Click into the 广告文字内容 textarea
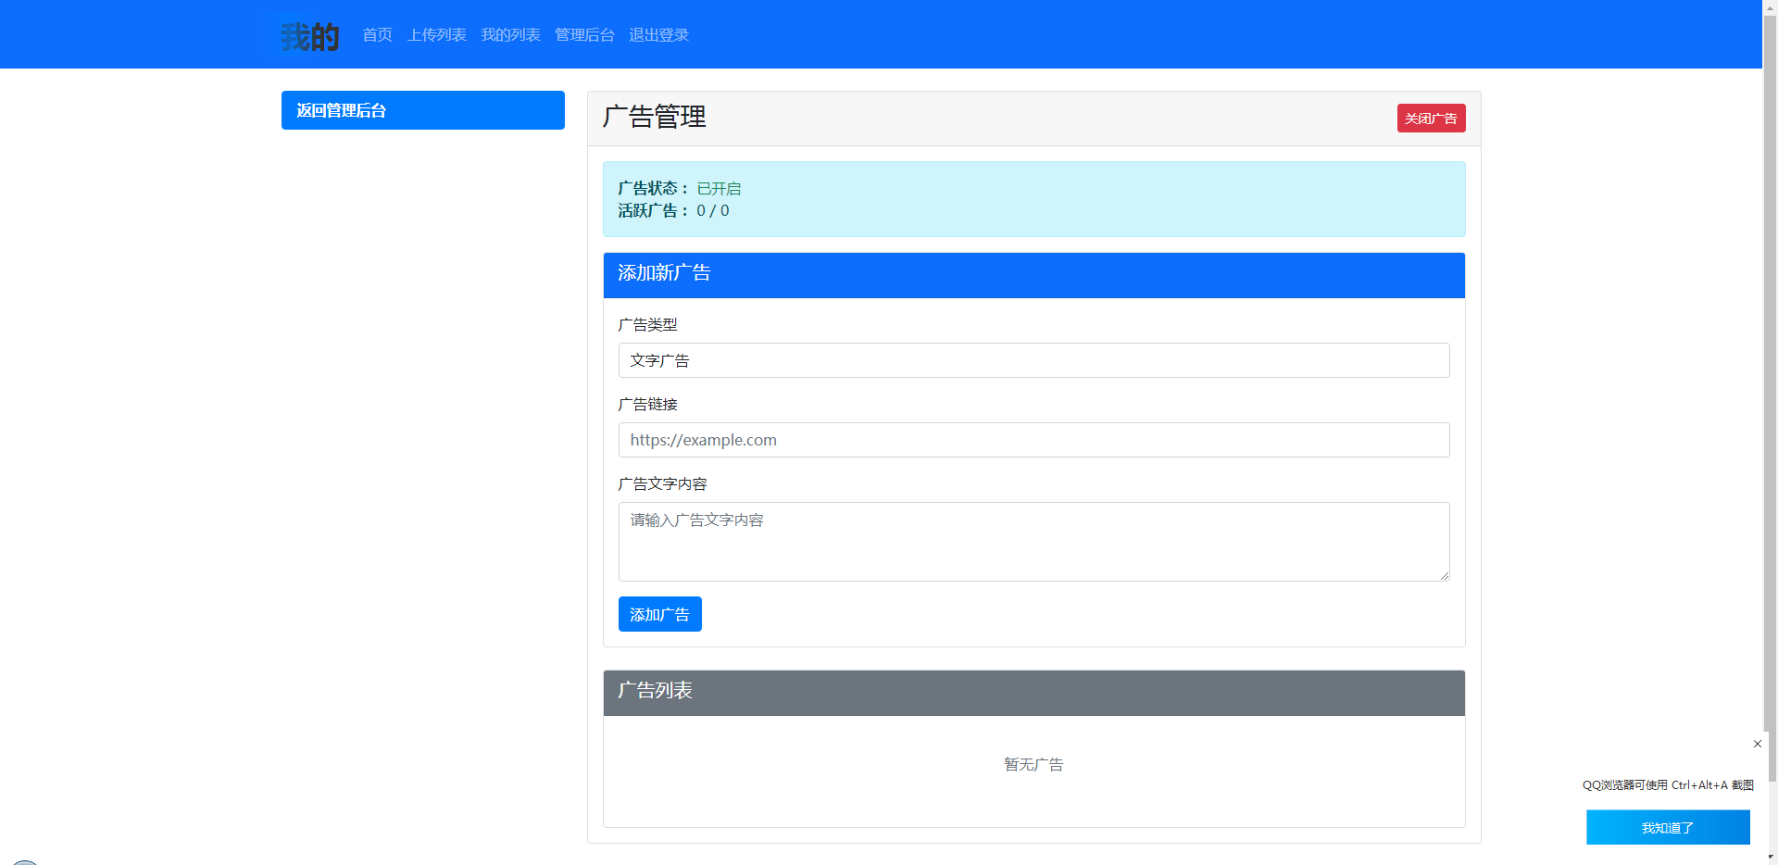 pyautogui.click(x=1033, y=542)
